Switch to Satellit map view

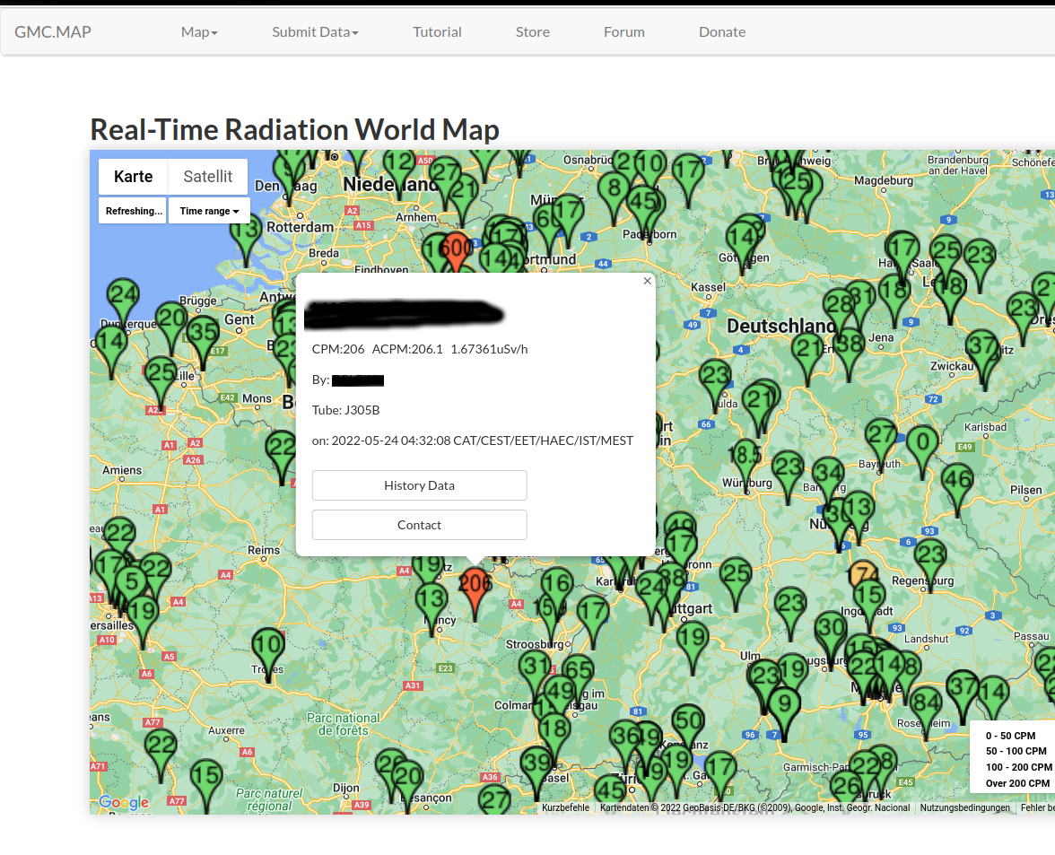pos(208,176)
